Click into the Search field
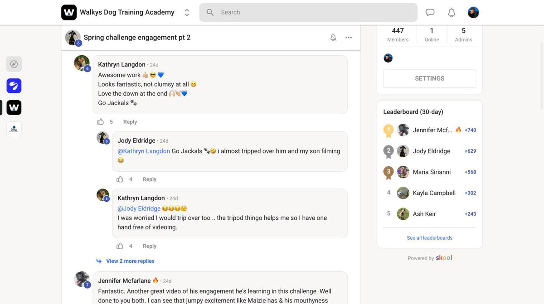 [308, 13]
